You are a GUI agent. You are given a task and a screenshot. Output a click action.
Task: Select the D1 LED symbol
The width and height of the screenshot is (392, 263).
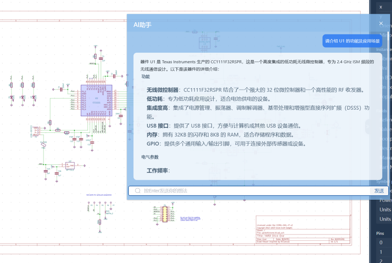pyautogui.click(x=12, y=98)
